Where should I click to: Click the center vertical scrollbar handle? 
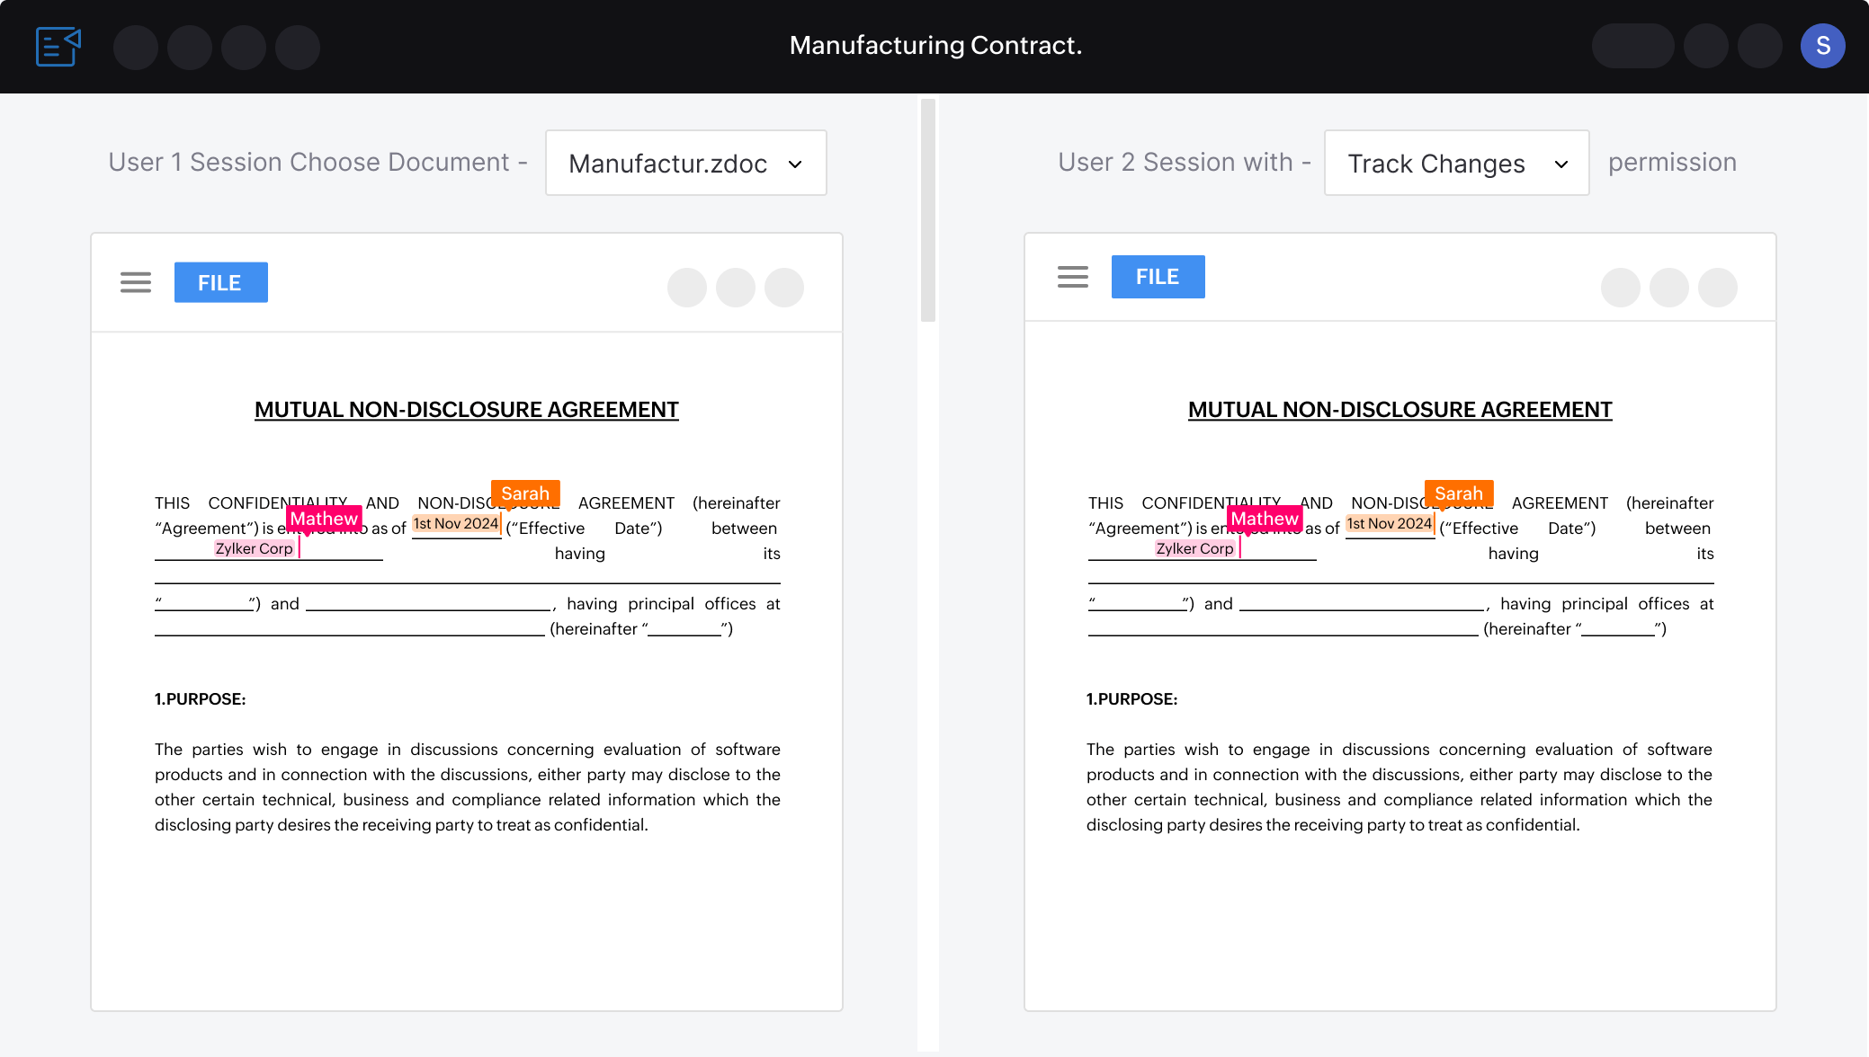[928, 210]
